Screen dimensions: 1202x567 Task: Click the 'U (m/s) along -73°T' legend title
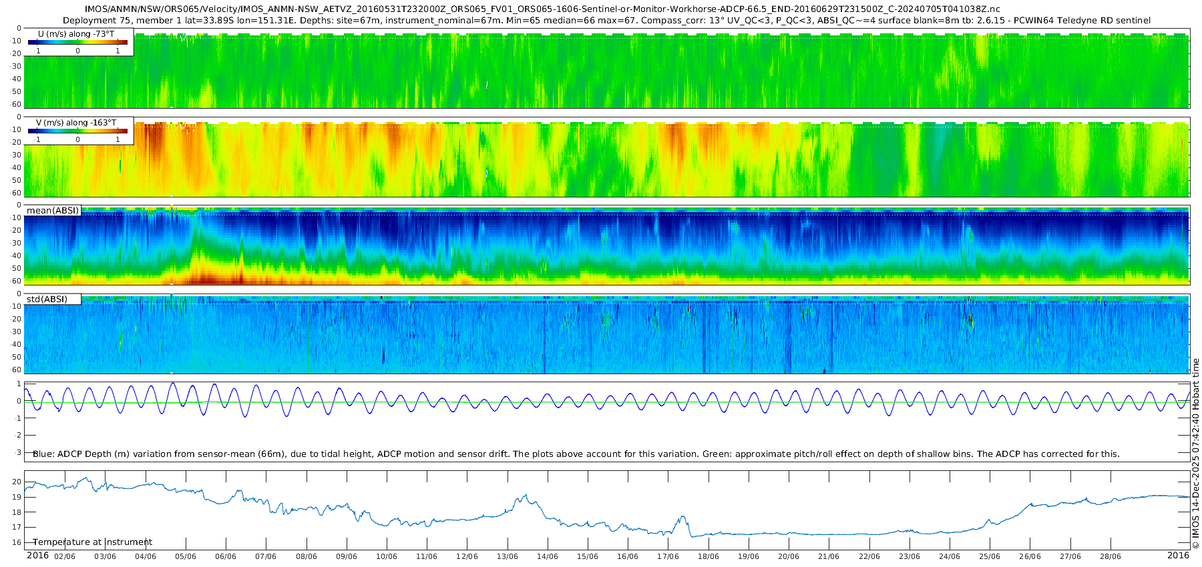pyautogui.click(x=76, y=33)
